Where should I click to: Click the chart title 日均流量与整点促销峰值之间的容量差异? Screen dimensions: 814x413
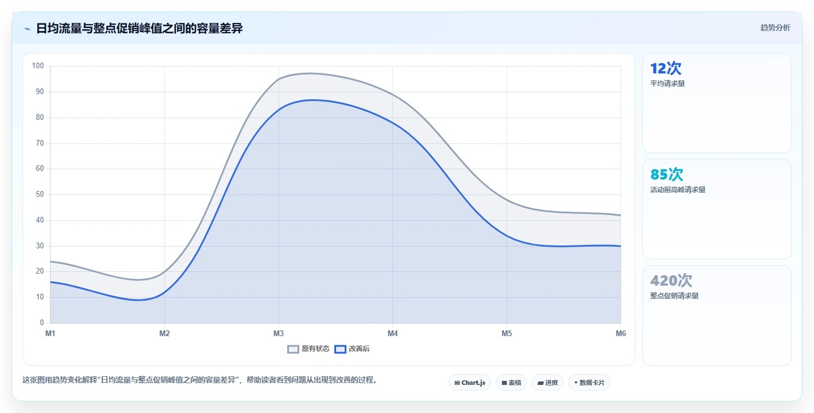140,28
